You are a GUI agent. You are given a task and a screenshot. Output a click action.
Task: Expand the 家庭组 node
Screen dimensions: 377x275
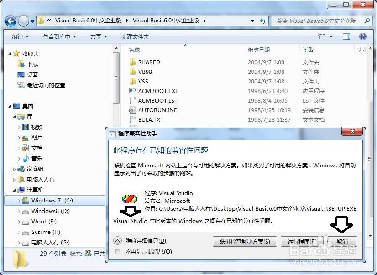[14, 169]
